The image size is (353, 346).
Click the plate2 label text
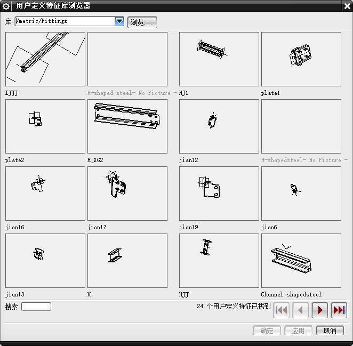point(14,160)
